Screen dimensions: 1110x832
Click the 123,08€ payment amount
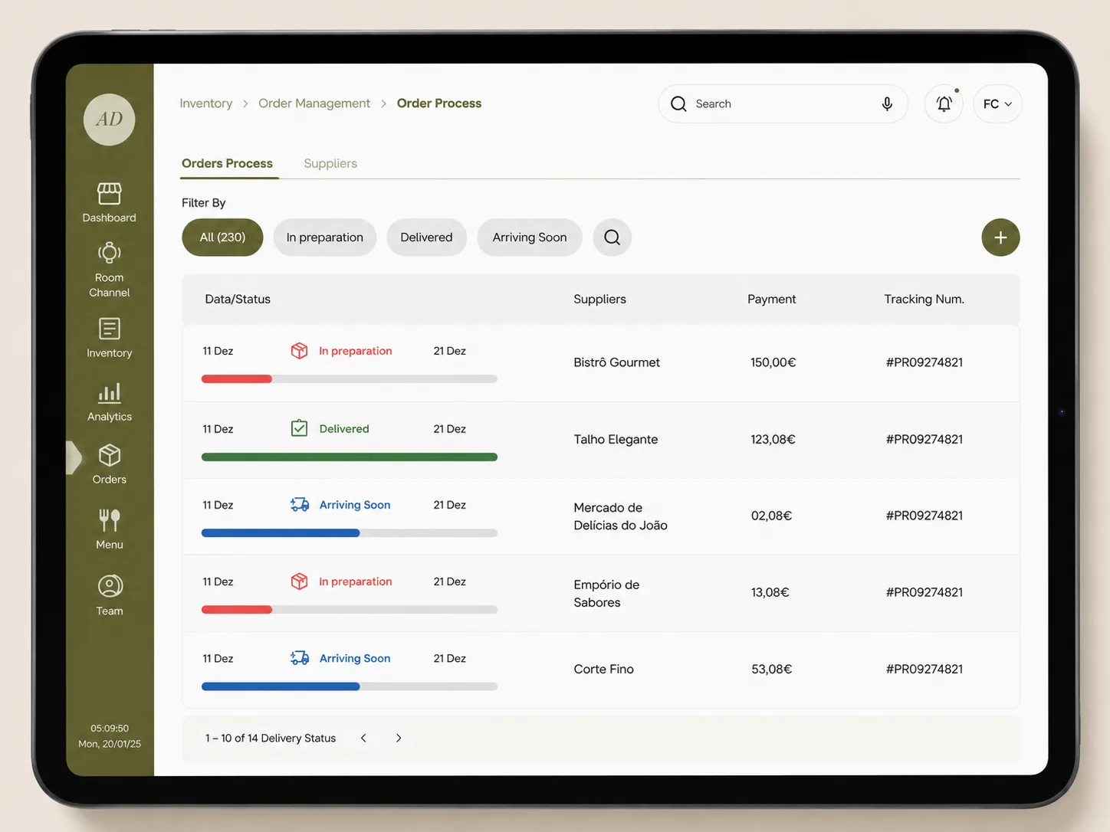click(773, 440)
